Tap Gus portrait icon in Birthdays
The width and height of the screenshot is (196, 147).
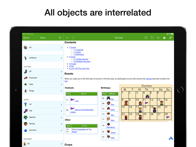coord(108,103)
